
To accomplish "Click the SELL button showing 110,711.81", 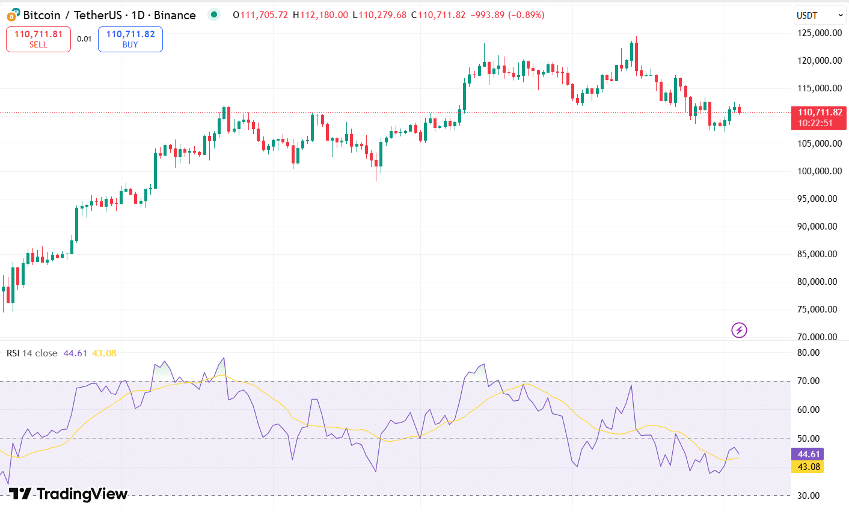I will 38,38.
